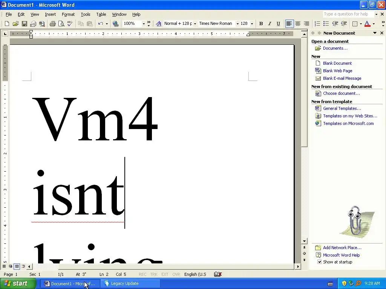Image resolution: width=386 pixels, height=289 pixels.
Task: Open the font name dropdown
Action: (x=237, y=24)
